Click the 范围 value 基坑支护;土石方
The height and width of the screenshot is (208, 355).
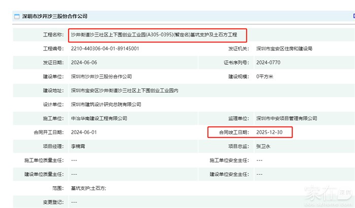pos(88,188)
